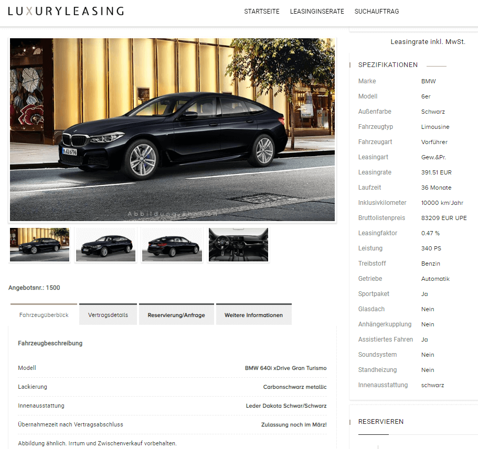Click 'Lackierung' row label
This screenshot has width=478, height=449.
click(33, 387)
